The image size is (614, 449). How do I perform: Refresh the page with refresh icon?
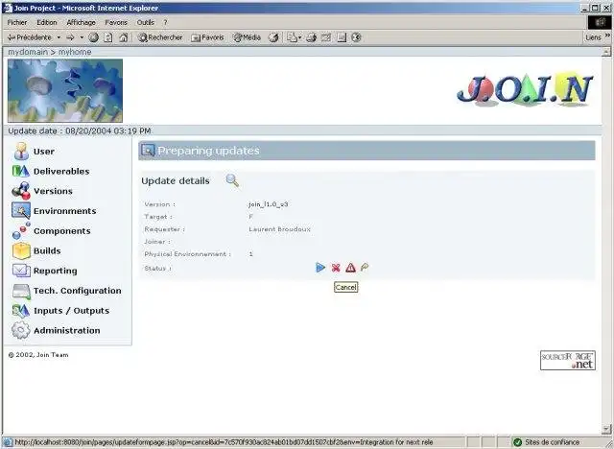108,37
